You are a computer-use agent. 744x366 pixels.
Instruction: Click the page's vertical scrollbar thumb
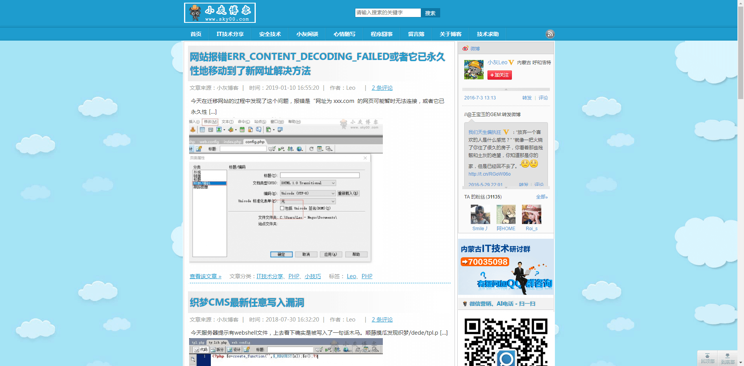[741, 50]
